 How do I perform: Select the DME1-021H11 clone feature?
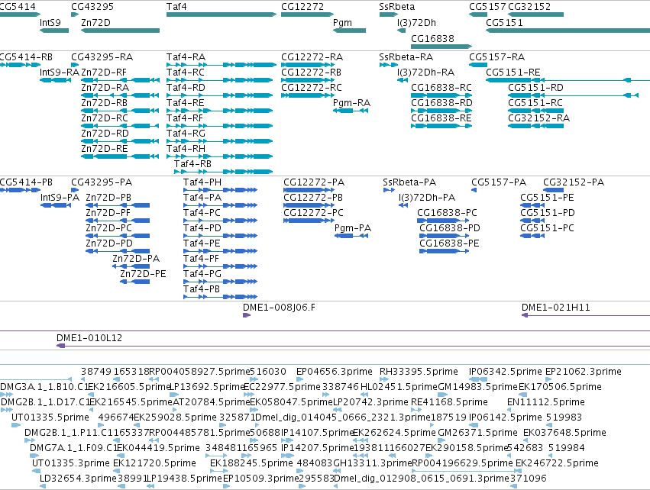pos(586,315)
